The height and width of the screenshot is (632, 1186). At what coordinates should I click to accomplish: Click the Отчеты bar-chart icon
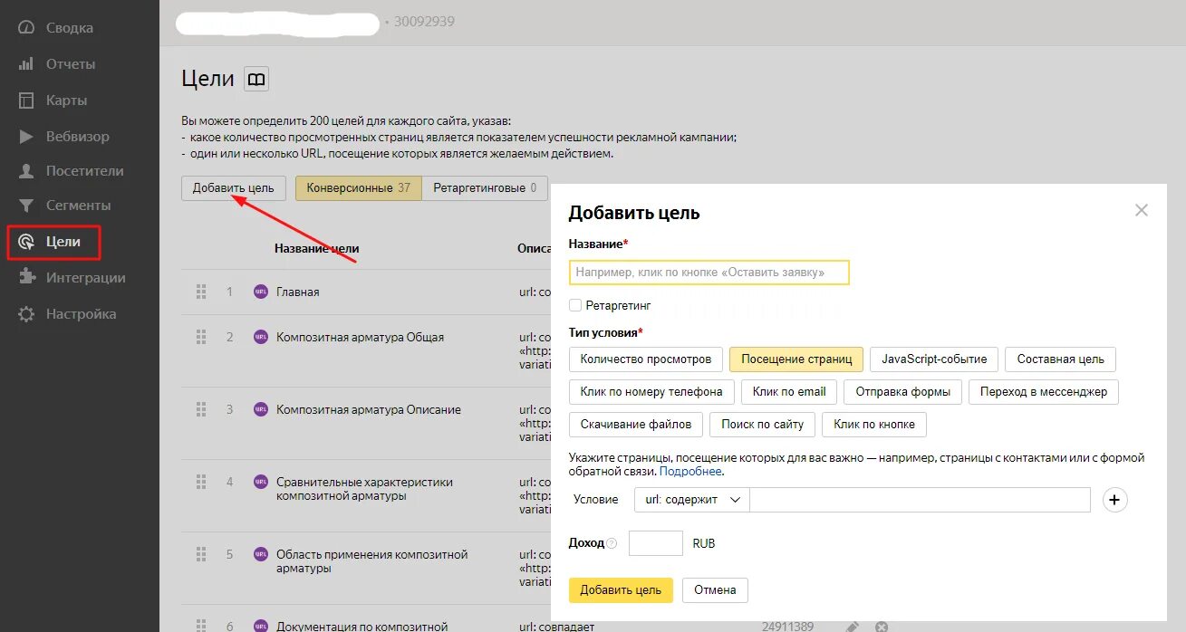pos(26,64)
